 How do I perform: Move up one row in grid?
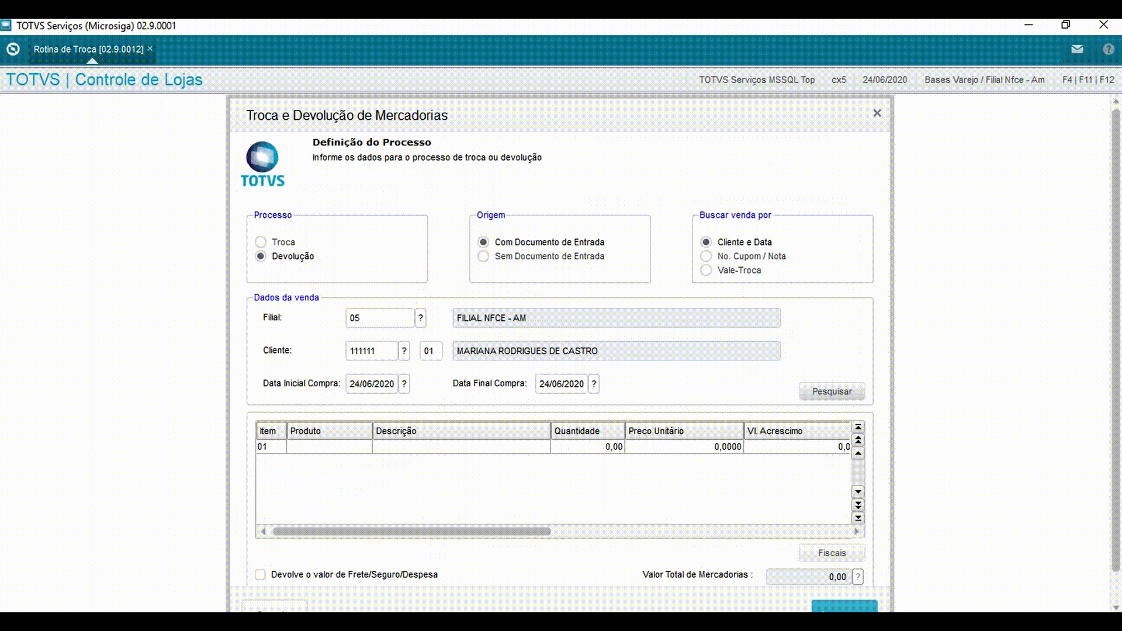(858, 453)
